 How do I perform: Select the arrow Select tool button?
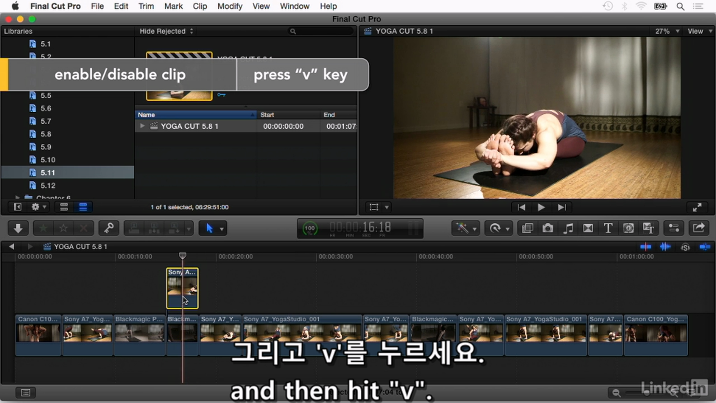[209, 228]
